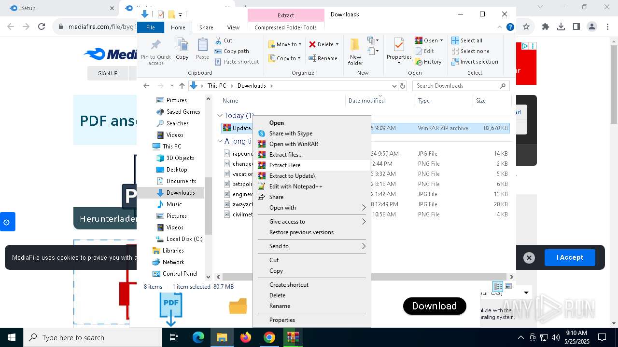The image size is (618, 347).
Task: Select Documents in navigation pane
Action: pyautogui.click(x=181, y=181)
